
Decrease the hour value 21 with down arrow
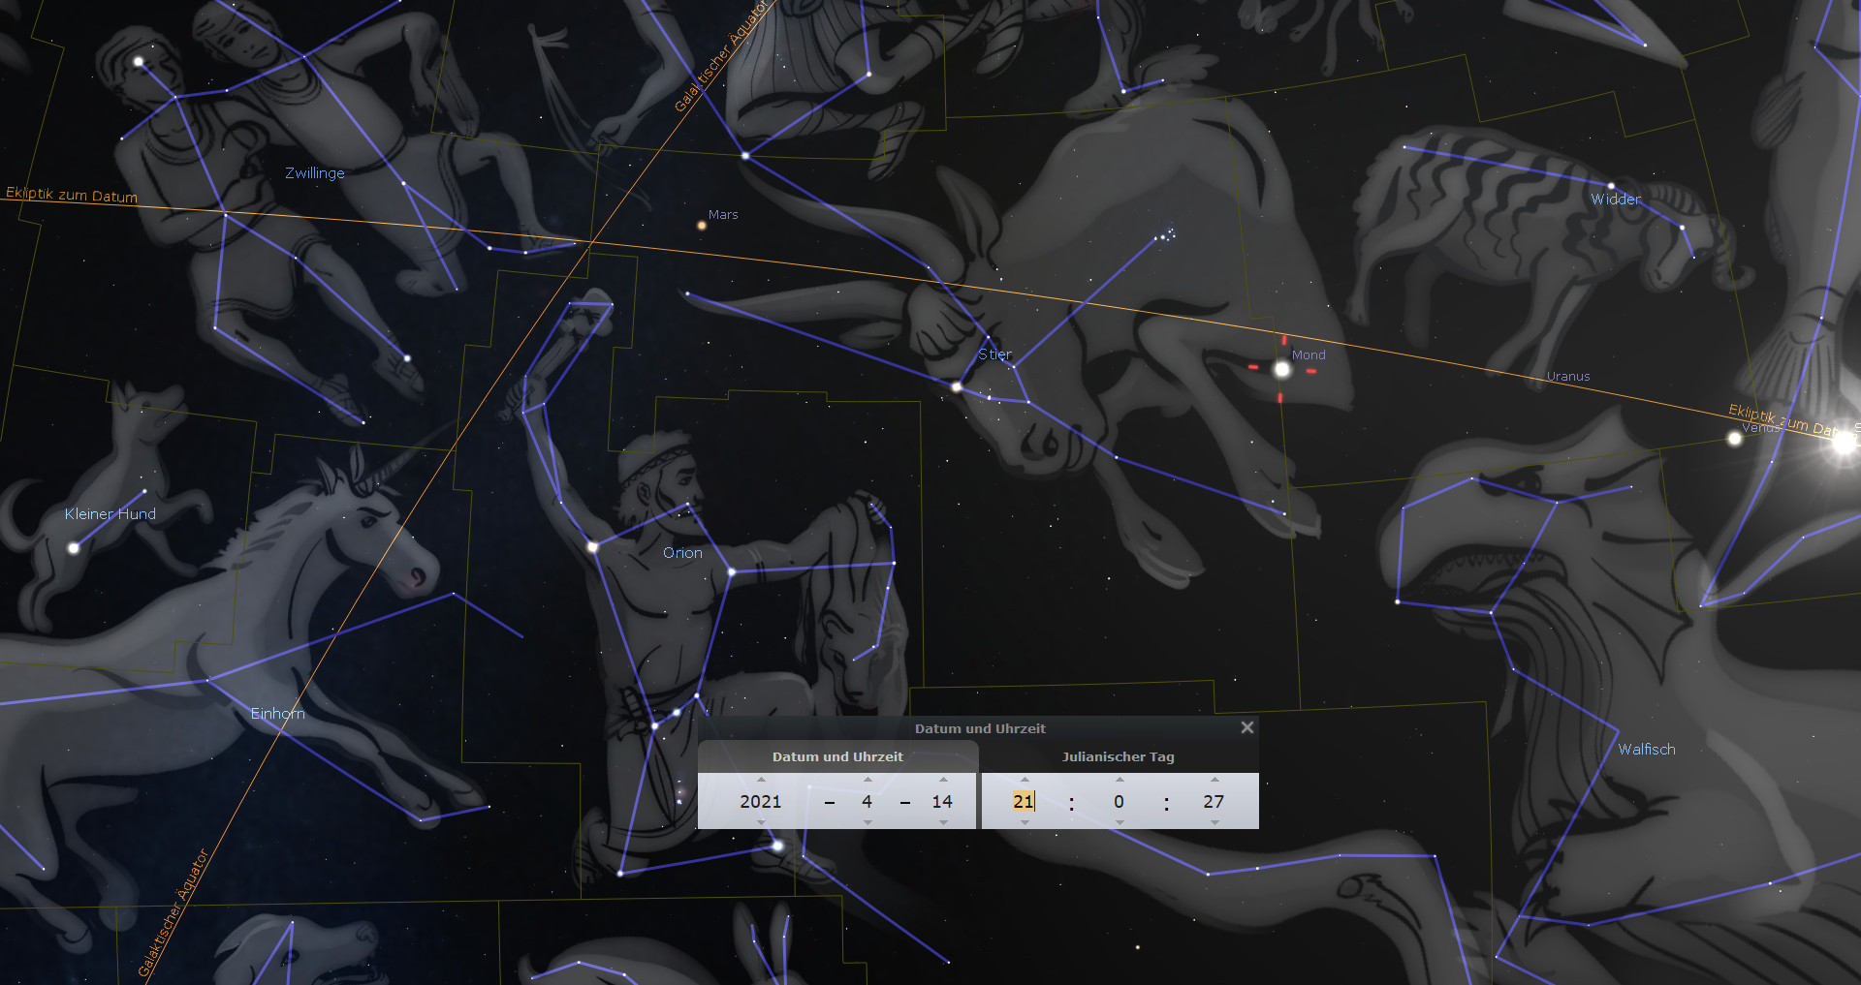point(1025,822)
